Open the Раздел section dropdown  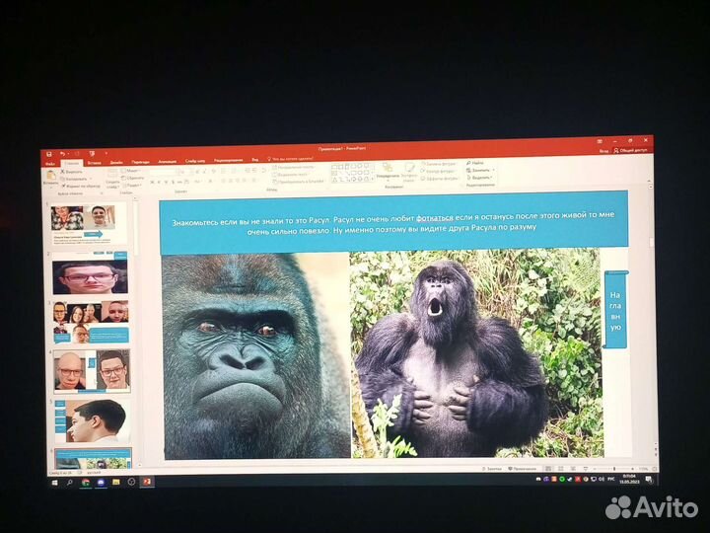pyautogui.click(x=132, y=186)
